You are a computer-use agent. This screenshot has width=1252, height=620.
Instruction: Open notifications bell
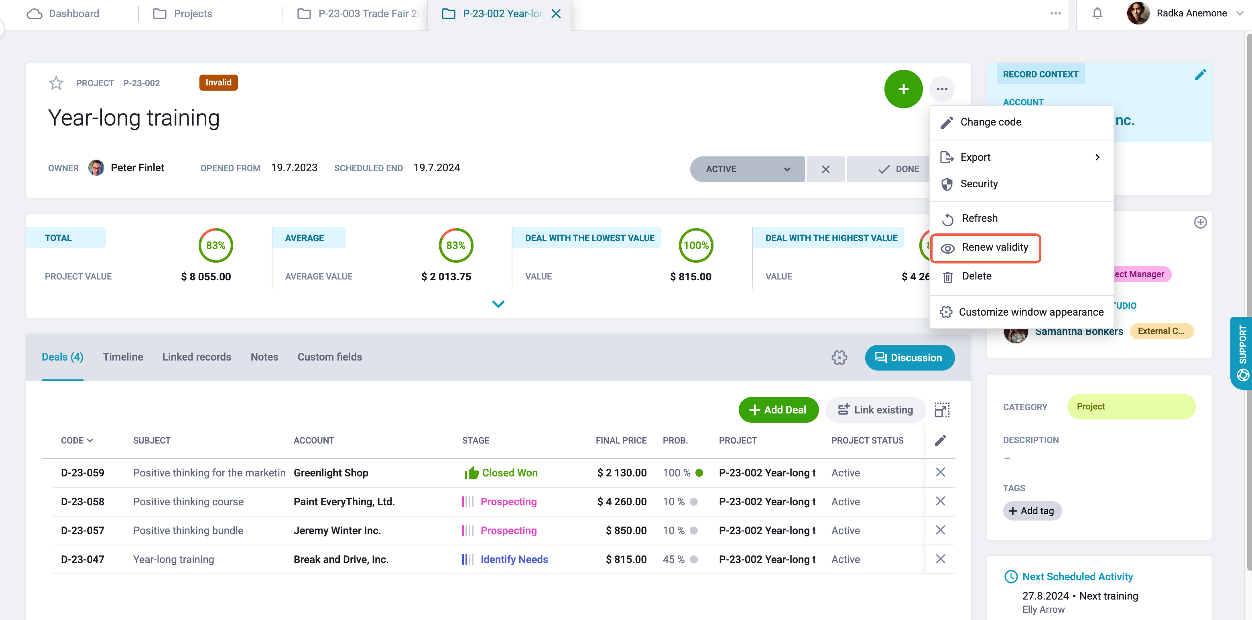pos(1097,13)
